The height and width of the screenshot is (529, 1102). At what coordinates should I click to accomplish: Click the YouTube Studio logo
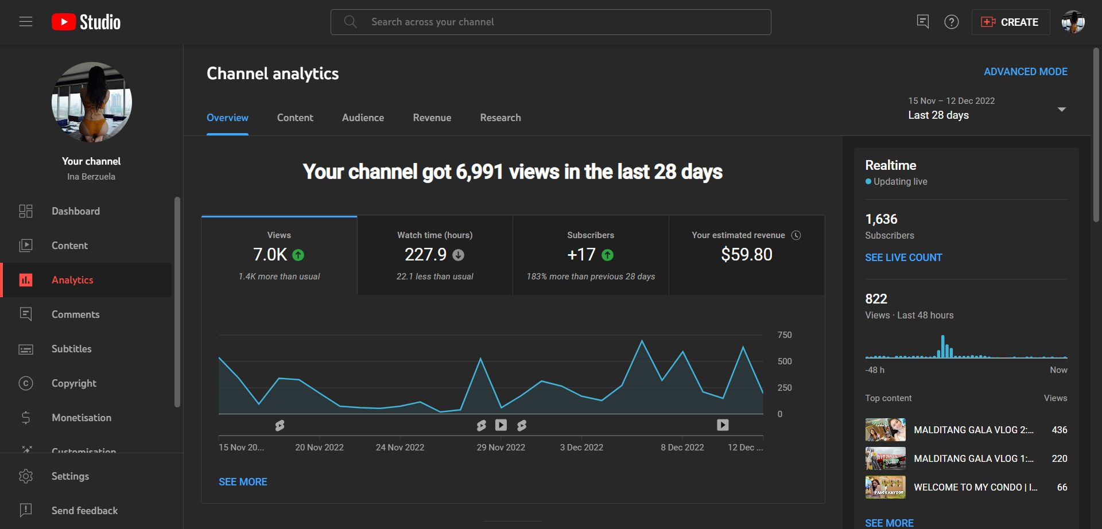86,22
